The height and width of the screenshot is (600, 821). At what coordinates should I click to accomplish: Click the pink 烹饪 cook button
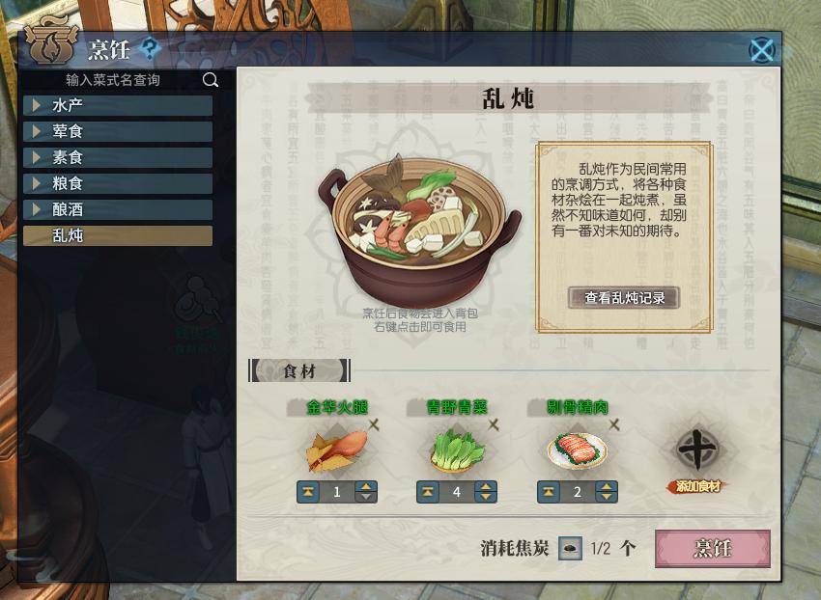[713, 548]
